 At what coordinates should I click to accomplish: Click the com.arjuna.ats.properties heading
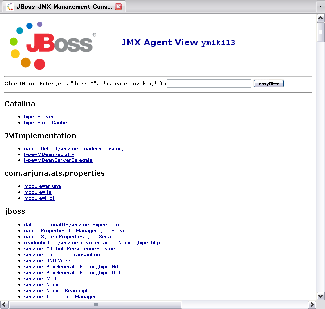(x=54, y=173)
